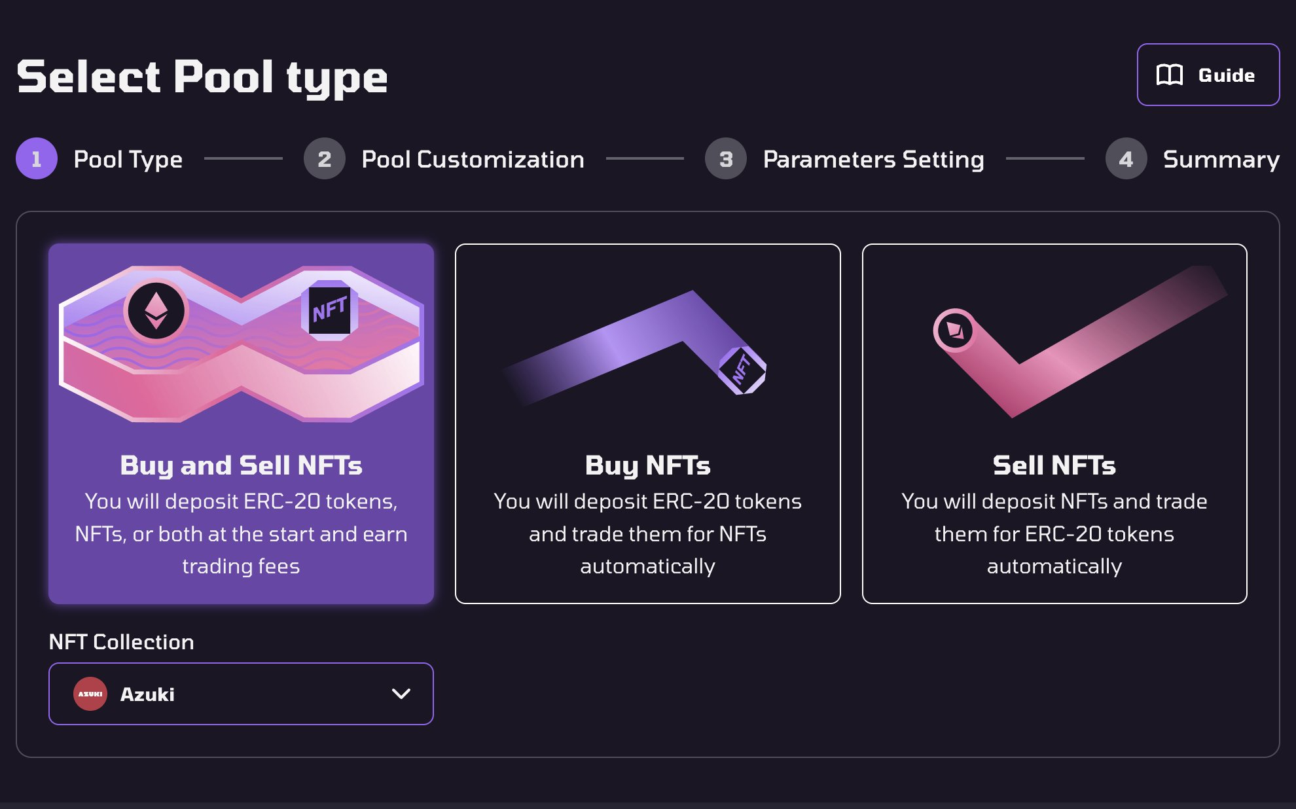
Task: Click the red Azuki collection logo
Action: point(90,694)
